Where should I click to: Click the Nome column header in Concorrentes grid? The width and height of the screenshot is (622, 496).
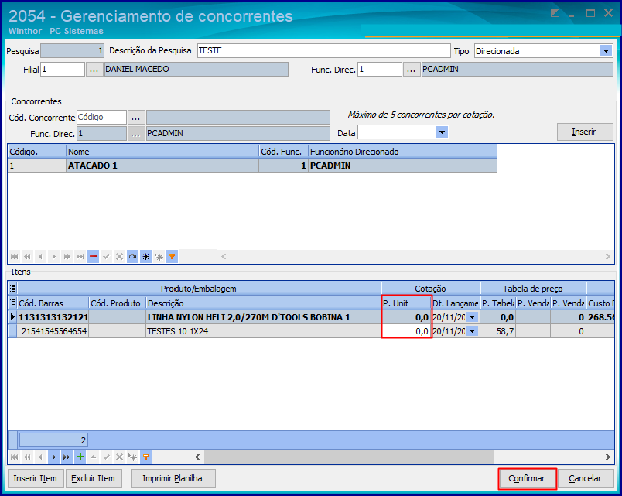point(162,152)
